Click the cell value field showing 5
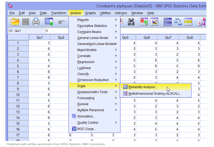The image size is (214, 147). tap(57, 31)
